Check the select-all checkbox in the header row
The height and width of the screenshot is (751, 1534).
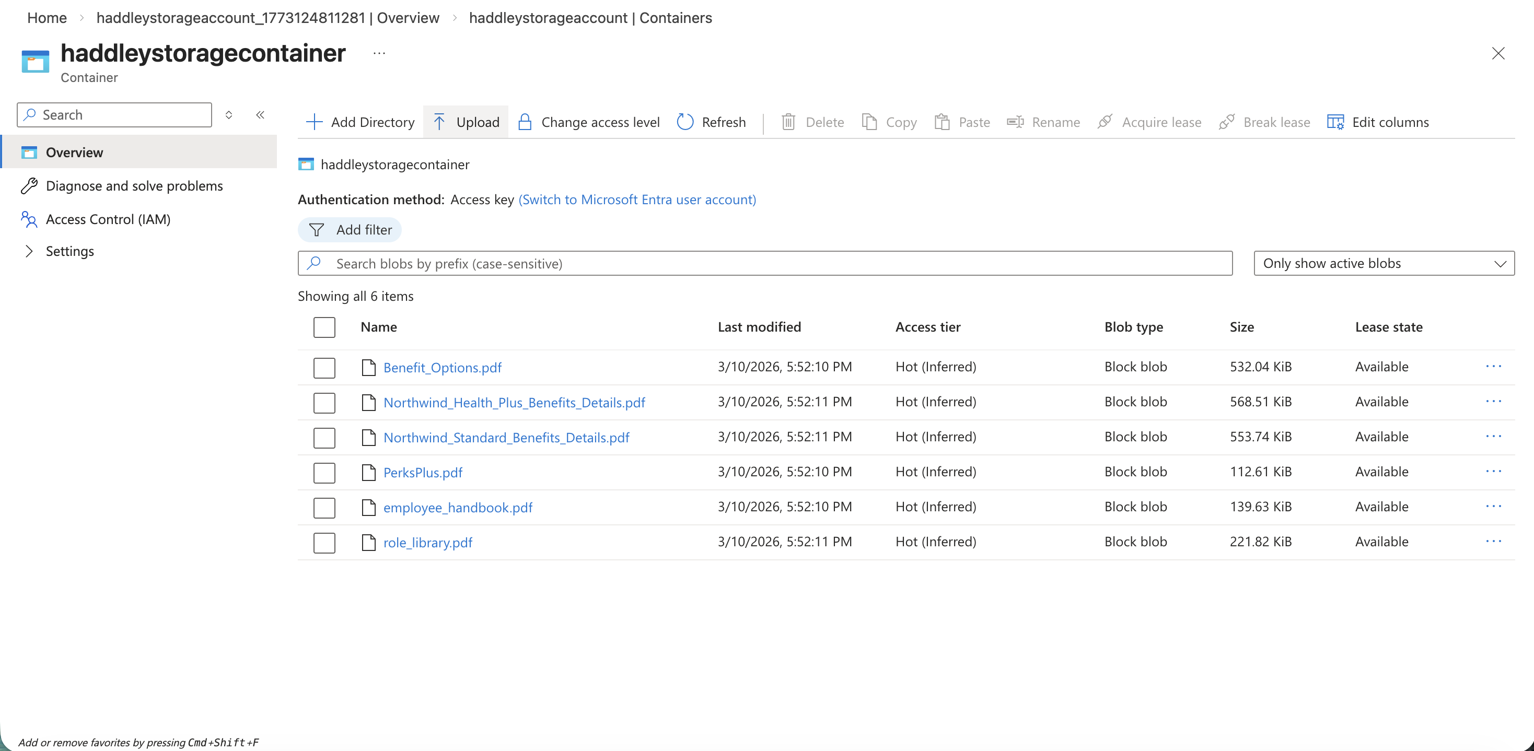click(324, 327)
